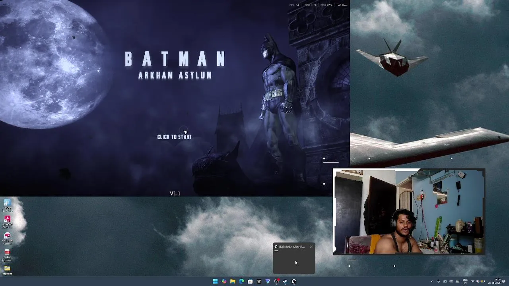The width and height of the screenshot is (509, 286).
Task: Click the battery icon in tray
Action: point(483,281)
